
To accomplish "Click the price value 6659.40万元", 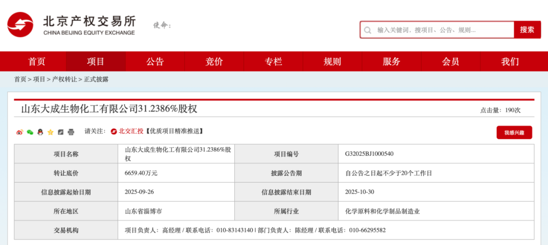I will coord(141,173).
